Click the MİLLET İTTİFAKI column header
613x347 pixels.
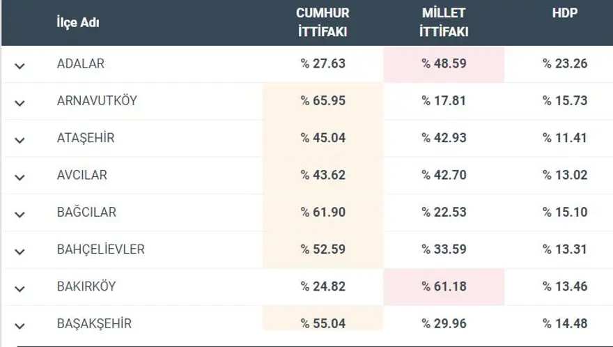pyautogui.click(x=444, y=22)
